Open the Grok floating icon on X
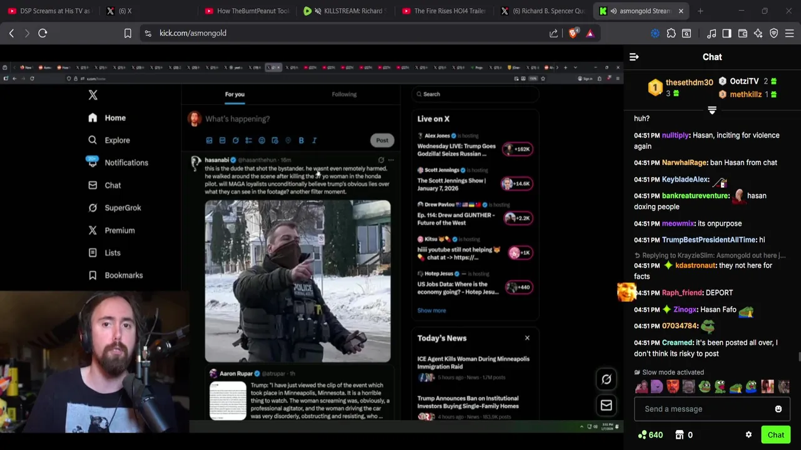Screen dimensions: 801x450 606,379
